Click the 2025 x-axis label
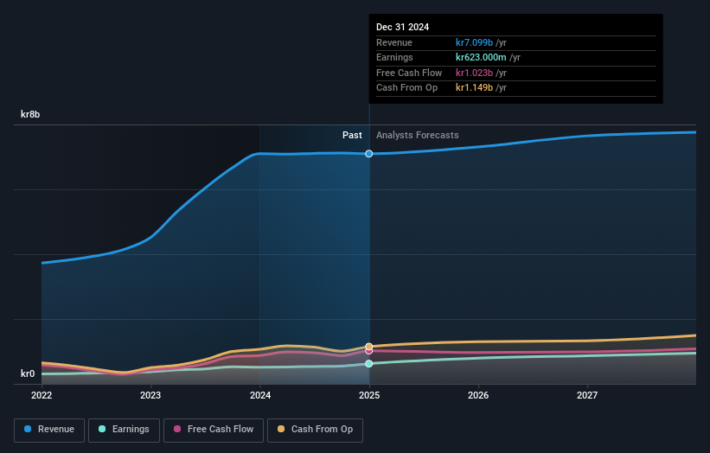This screenshot has width=710, height=453. point(369,395)
